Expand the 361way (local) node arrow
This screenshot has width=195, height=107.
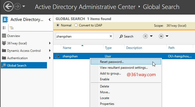(50, 43)
